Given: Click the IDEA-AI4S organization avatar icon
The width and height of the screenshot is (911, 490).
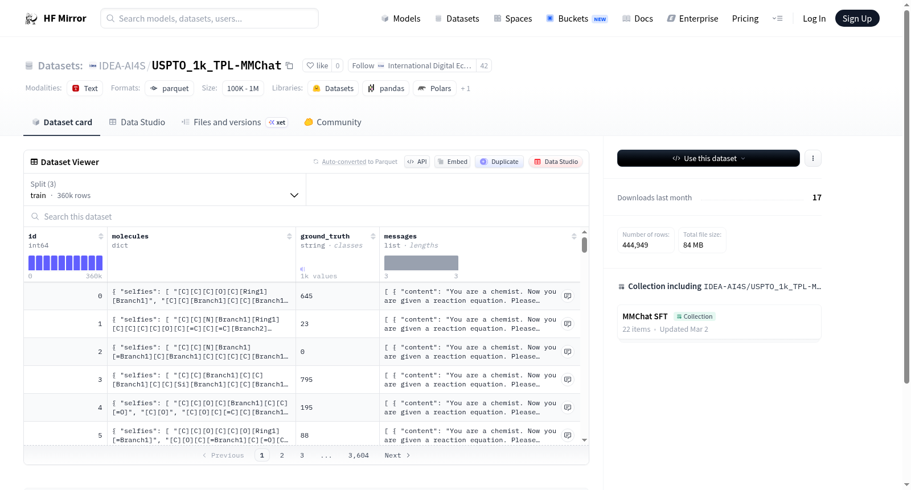Looking at the screenshot, I should pyautogui.click(x=93, y=66).
